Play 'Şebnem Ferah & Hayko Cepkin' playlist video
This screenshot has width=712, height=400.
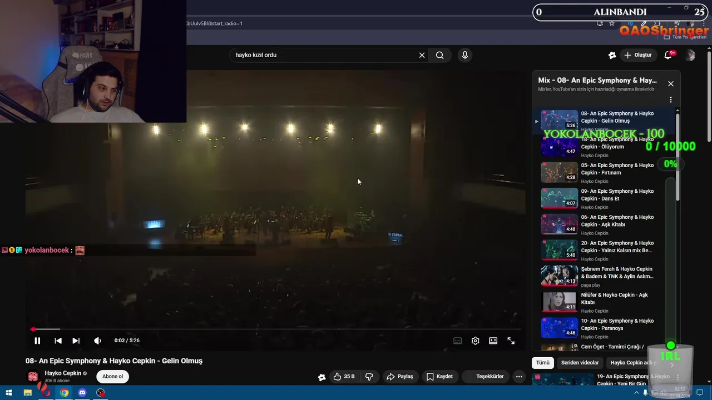coord(604,276)
